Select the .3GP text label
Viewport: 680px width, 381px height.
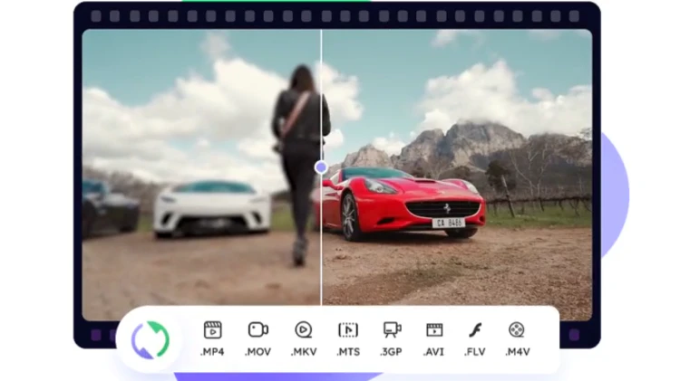392,352
